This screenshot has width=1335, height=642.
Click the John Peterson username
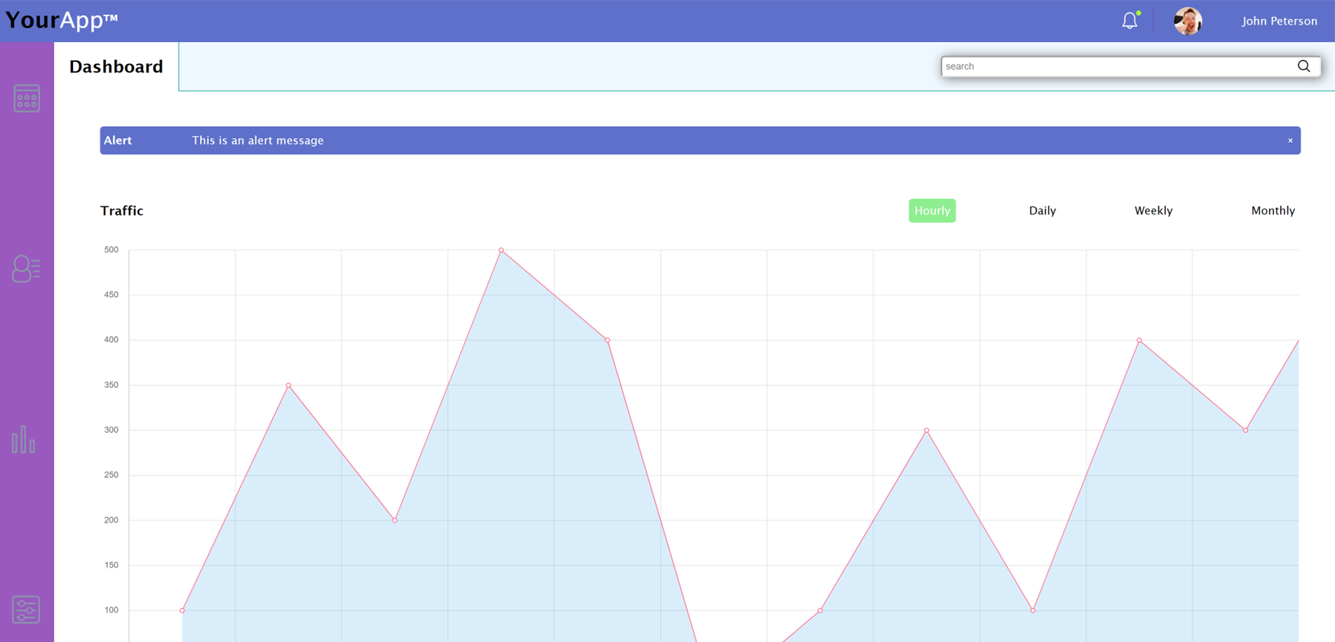[x=1280, y=21]
